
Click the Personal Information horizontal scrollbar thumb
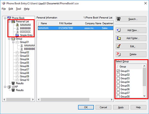[65, 99]
